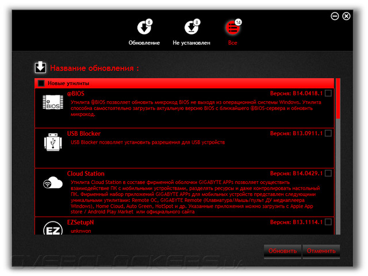Open the Не установлен download icon
This screenshot has height=276, width=368.
tap(191, 28)
